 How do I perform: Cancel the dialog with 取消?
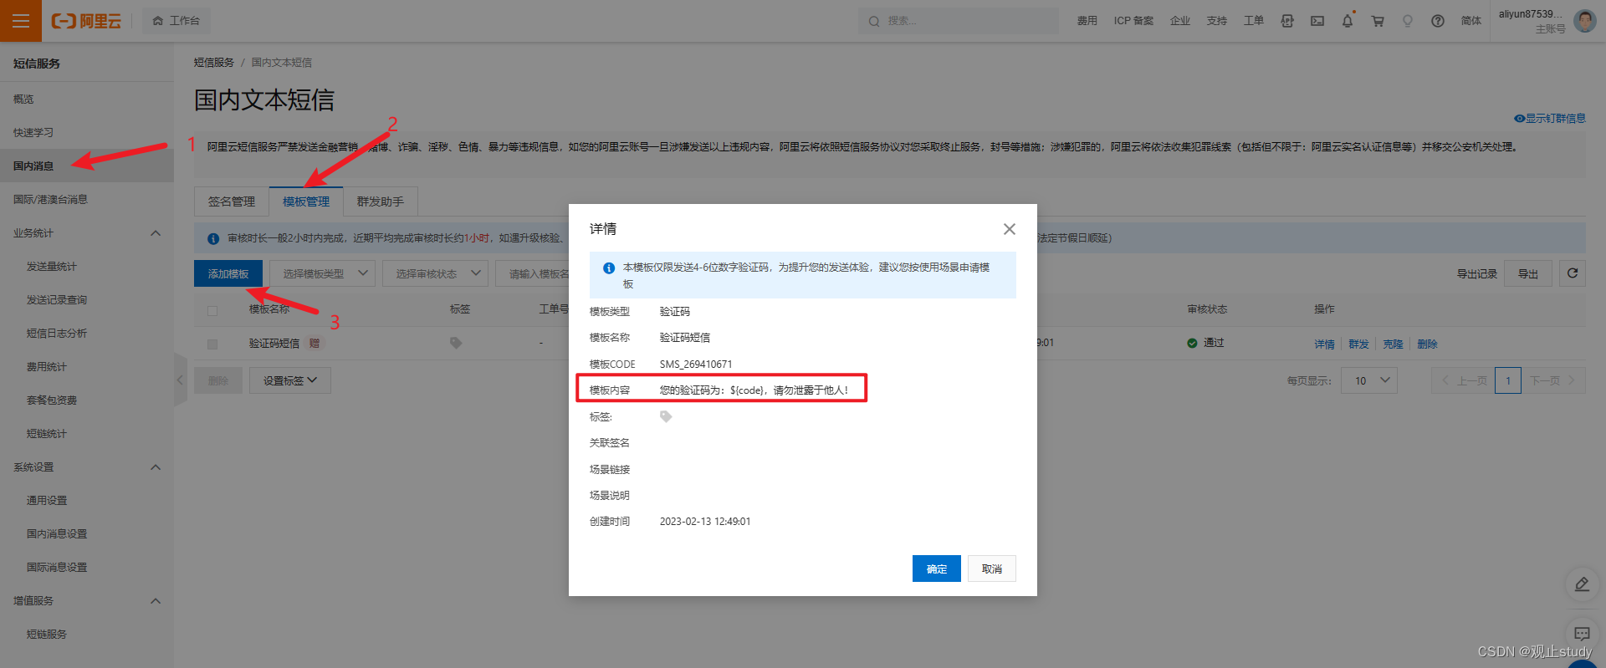tap(992, 569)
